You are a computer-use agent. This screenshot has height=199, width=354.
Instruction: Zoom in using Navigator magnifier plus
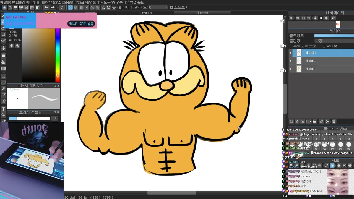tap(298, 18)
